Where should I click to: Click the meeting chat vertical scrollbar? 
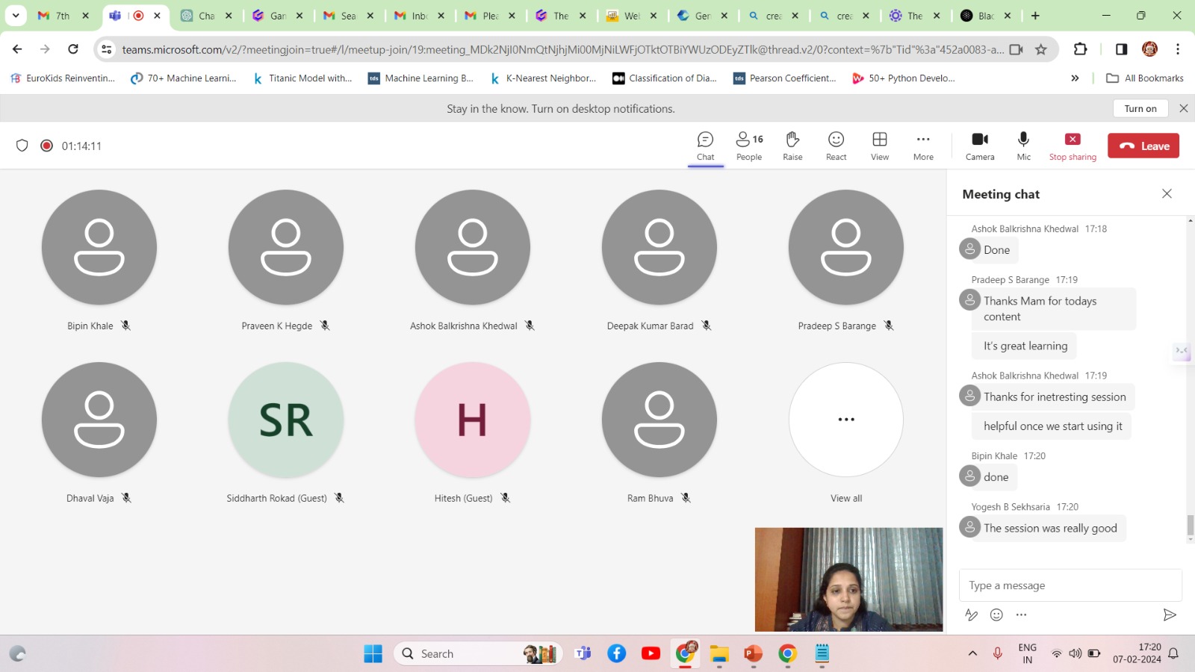tap(1190, 525)
